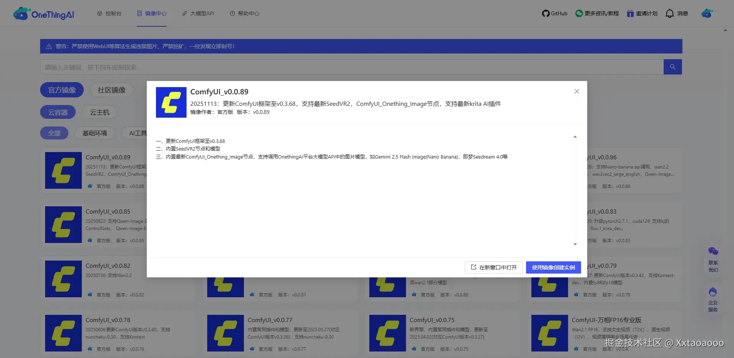Click the blue search magnifier button

673,67
